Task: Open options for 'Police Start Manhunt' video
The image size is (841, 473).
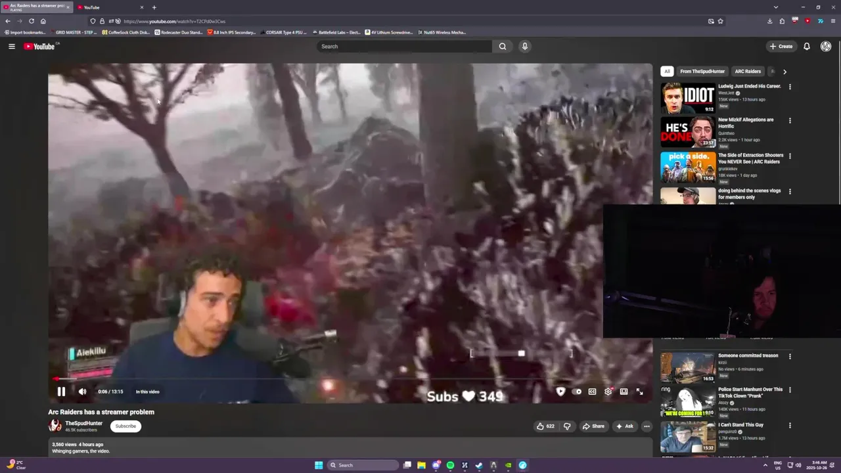Action: tap(790, 391)
